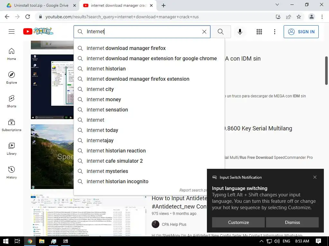Share this page via share icon
This screenshot has width=329, height=246.
click(x=289, y=17)
